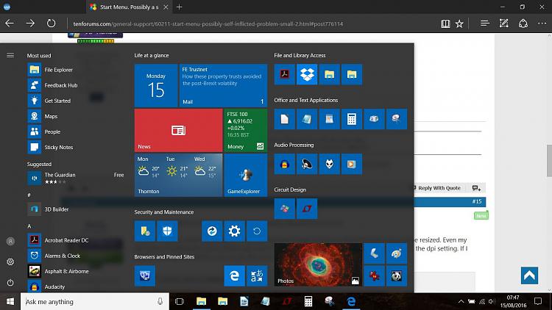Open user account icon in Start sidebar
Screen dimensions: 552x310
point(10,241)
